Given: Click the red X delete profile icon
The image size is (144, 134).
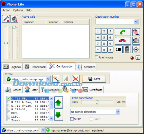Looking at the screenshot, I should click(x=76, y=79).
